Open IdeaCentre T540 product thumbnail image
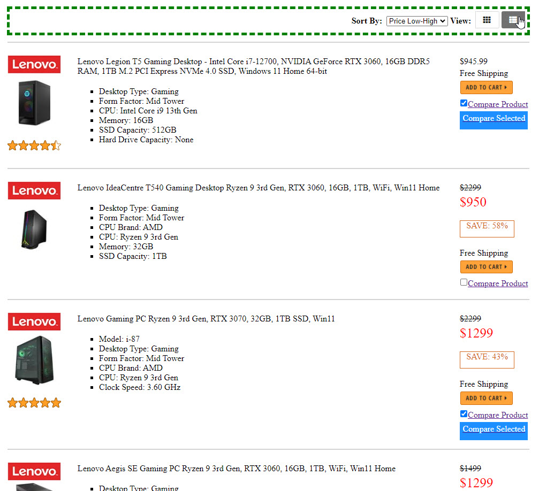Screen dimensions: 539x491 pos(34,229)
